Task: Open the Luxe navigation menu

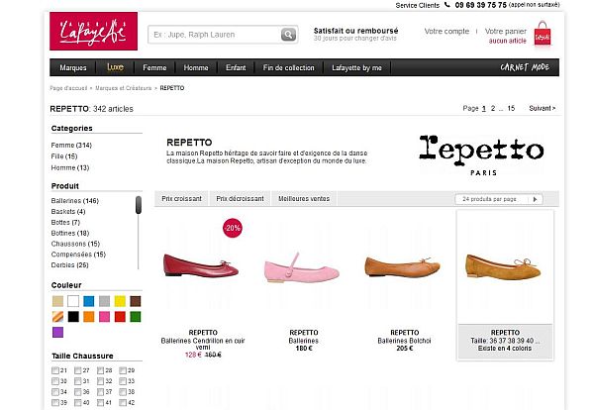Action: pos(115,67)
